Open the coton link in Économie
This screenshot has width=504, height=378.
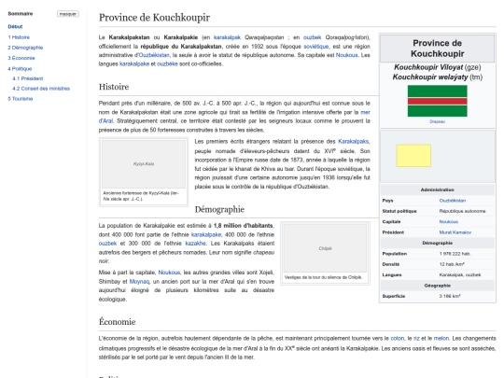coord(398,339)
